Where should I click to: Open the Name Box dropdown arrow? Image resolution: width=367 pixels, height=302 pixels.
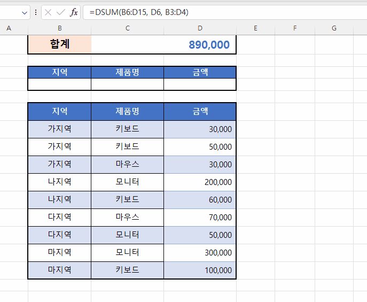(x=25, y=13)
